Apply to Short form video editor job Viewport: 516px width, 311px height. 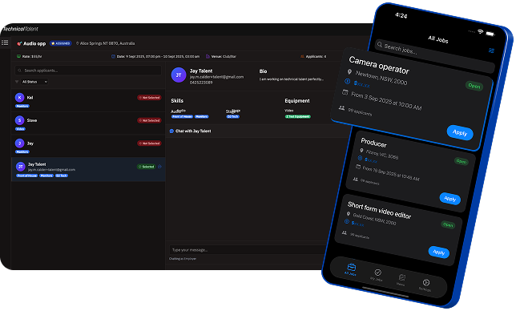[439, 252]
